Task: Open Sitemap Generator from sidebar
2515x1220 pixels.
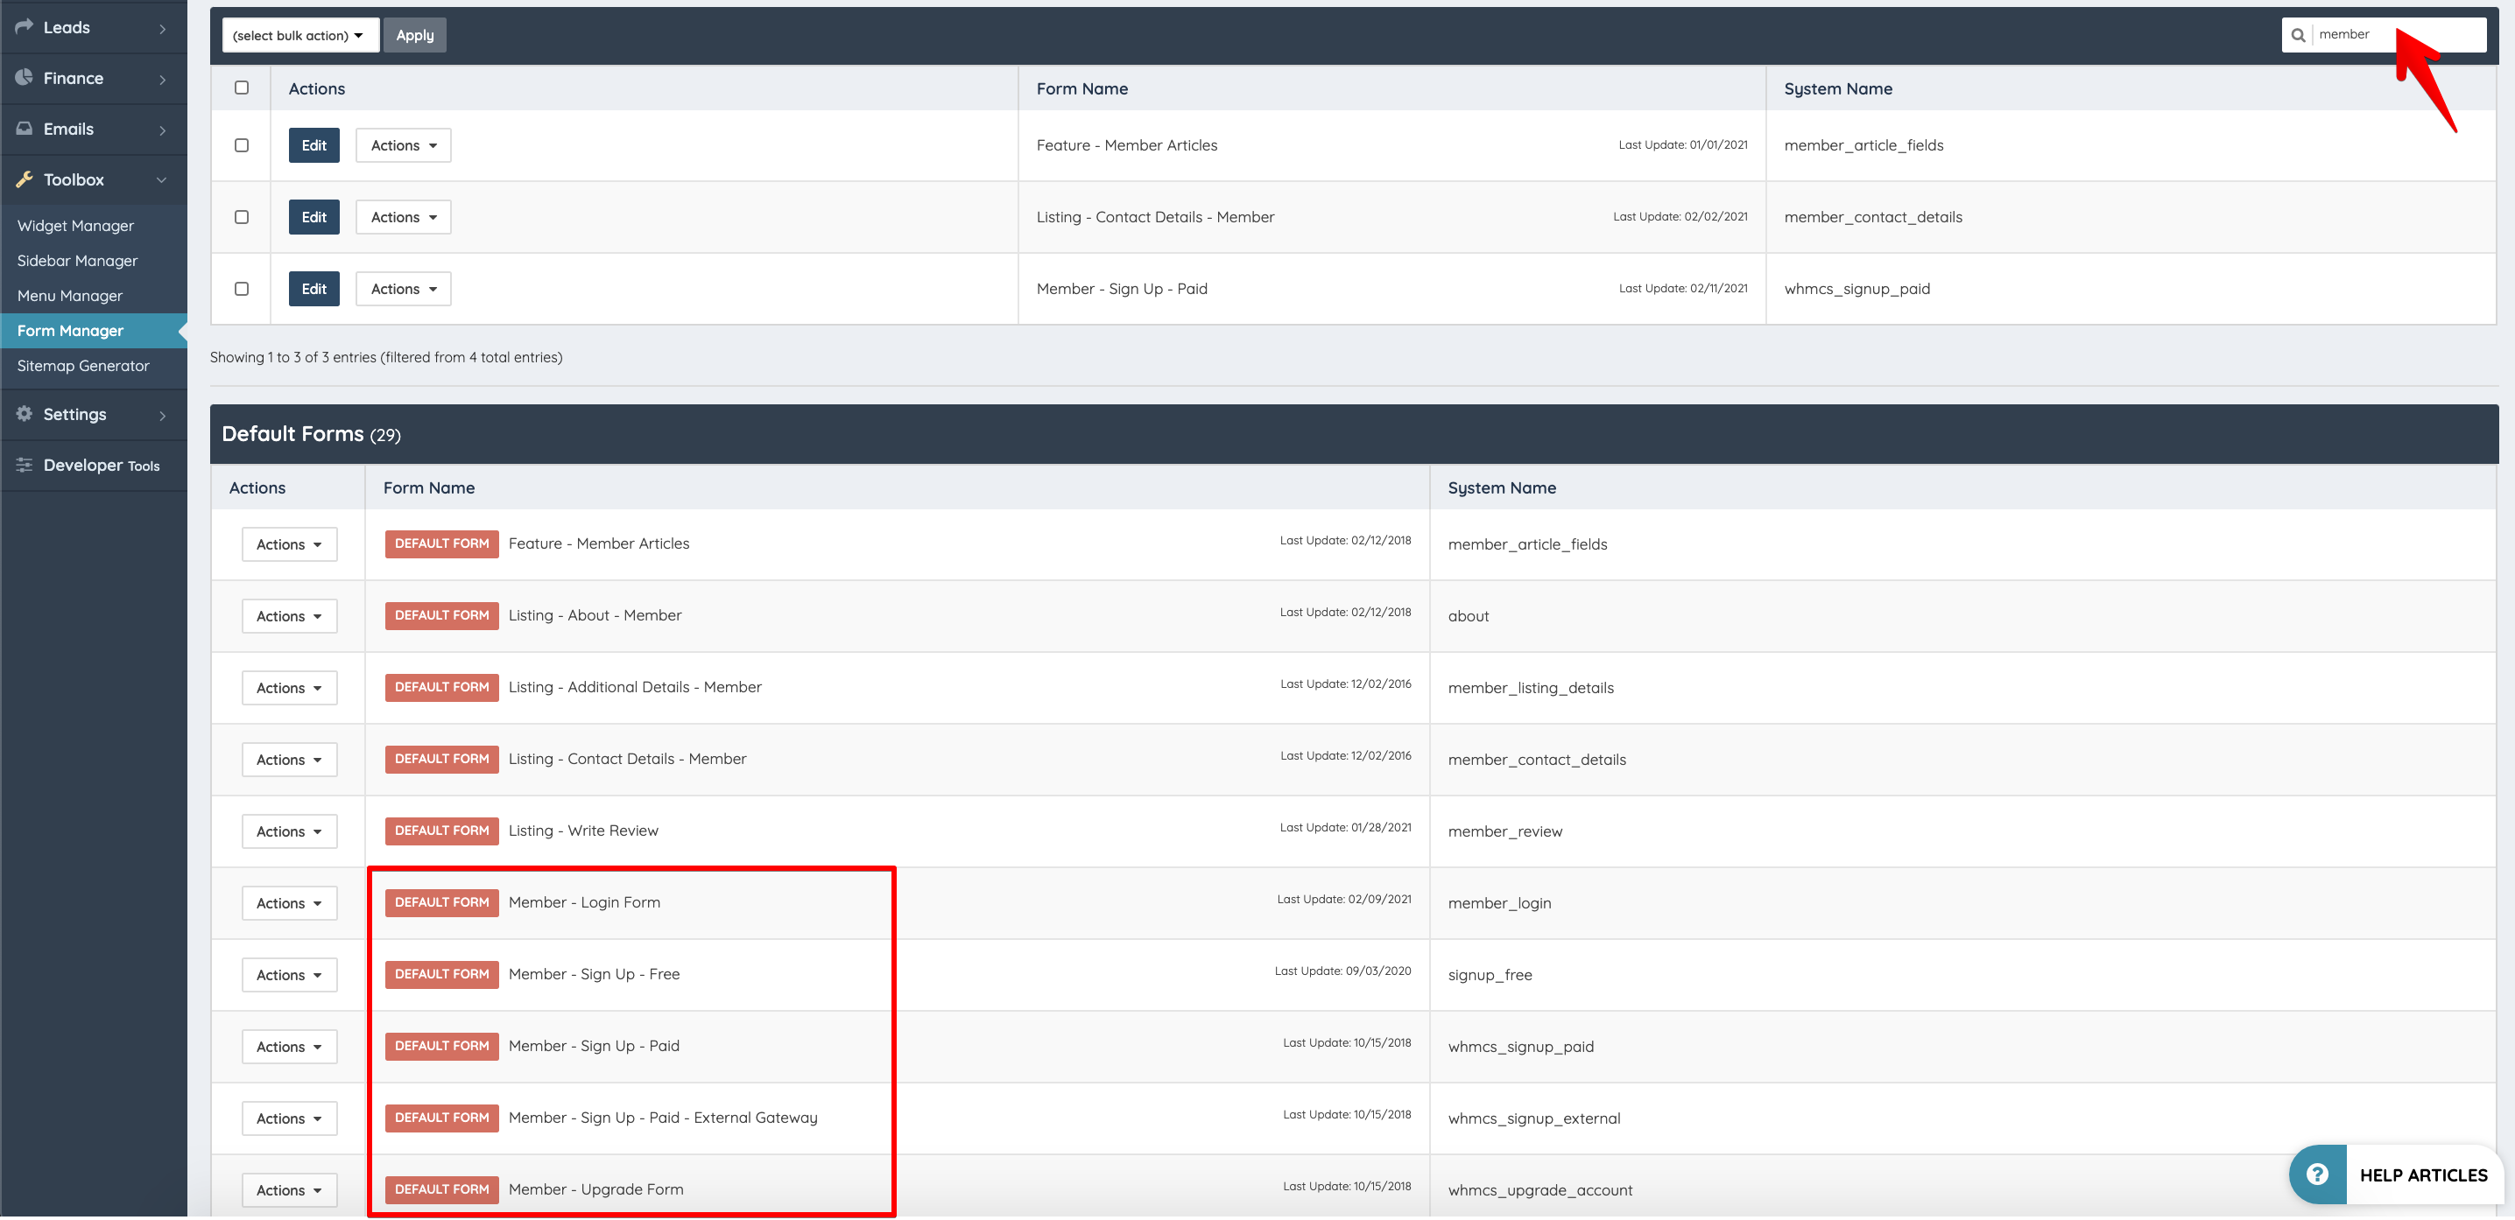Action: pos(83,365)
